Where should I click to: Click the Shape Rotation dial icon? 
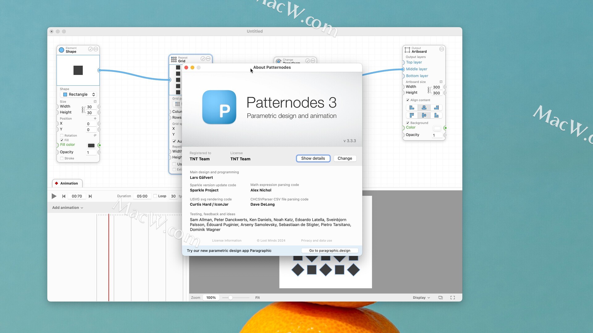pyautogui.click(x=95, y=135)
